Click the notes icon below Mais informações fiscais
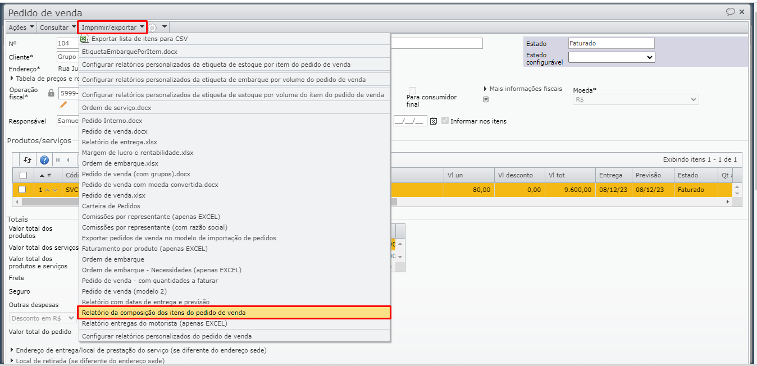Image resolution: width=757 pixels, height=366 pixels. pos(486,99)
